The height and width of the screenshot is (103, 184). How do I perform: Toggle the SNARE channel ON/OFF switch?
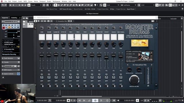[49, 78]
